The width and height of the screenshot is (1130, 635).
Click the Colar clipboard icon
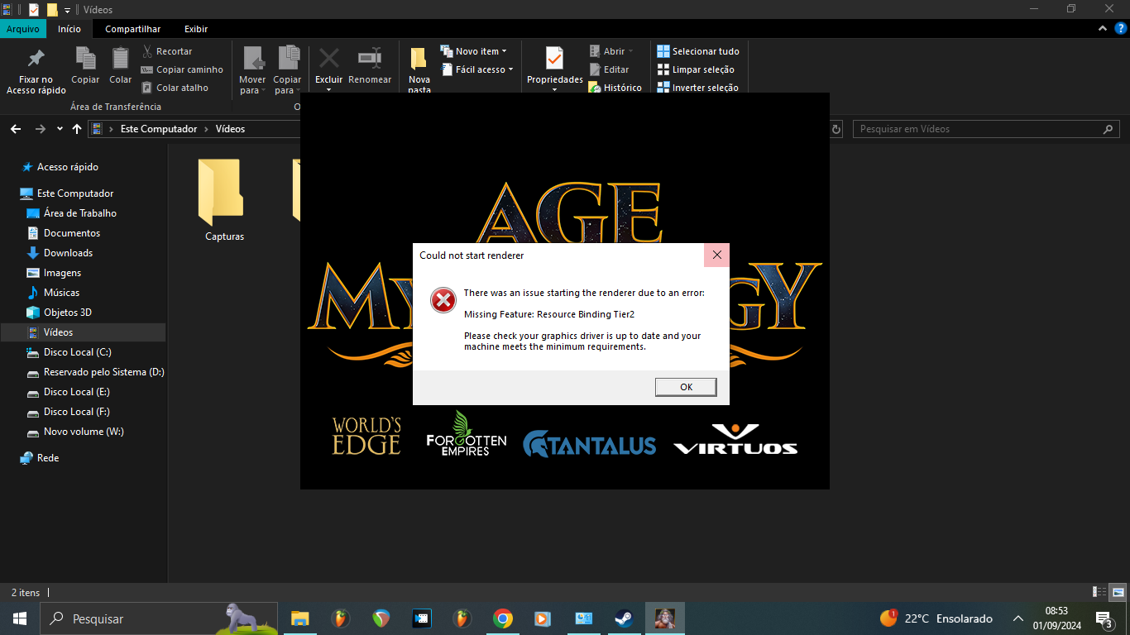[x=121, y=60]
